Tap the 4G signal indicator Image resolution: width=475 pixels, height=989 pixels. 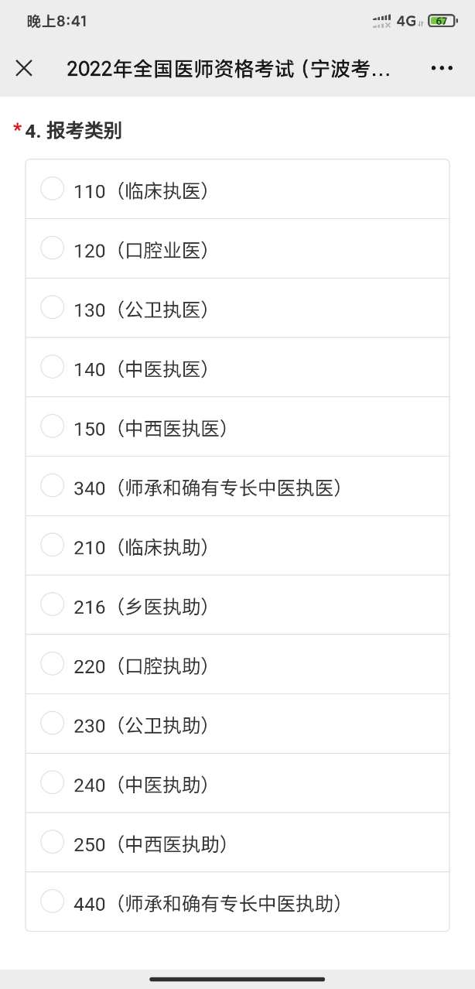click(x=406, y=21)
